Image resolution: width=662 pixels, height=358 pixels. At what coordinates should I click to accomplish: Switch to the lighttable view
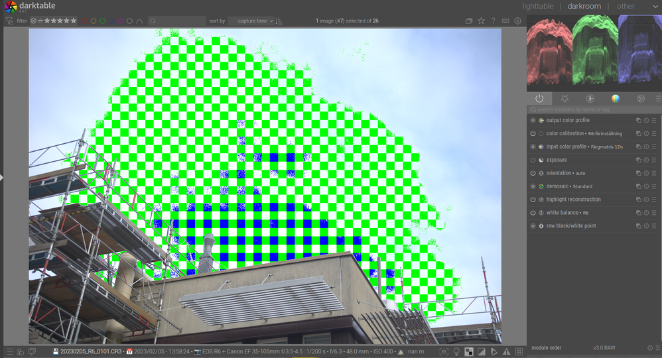pyautogui.click(x=537, y=6)
